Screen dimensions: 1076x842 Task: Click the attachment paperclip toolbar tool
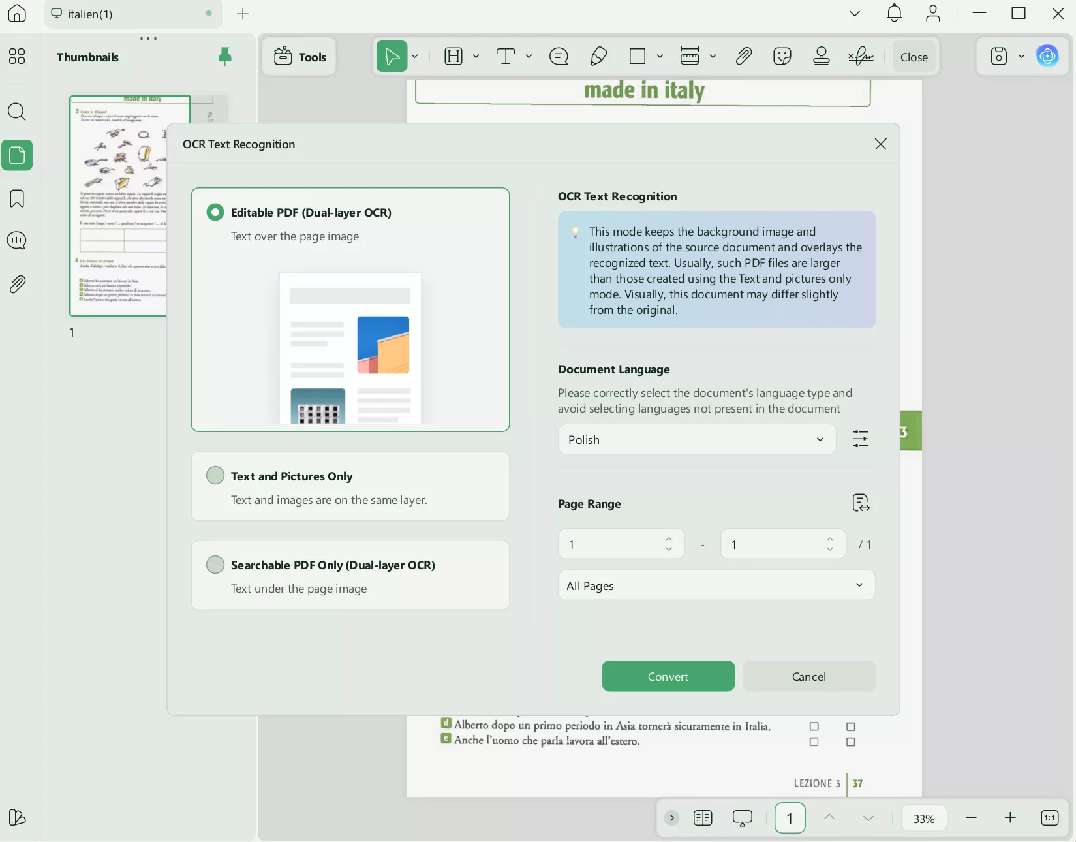coord(743,57)
